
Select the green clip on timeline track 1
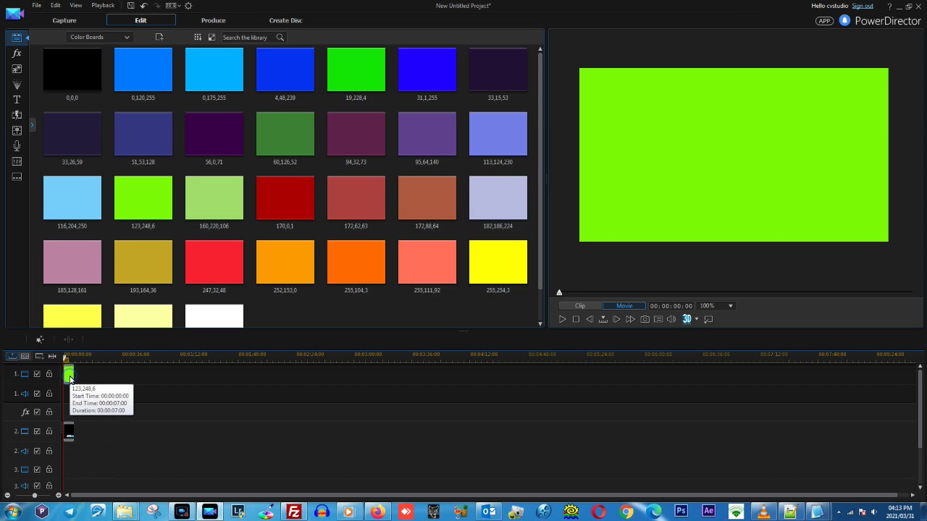pos(69,374)
